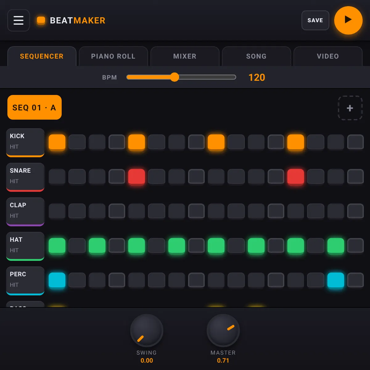Select the SEQ 01 · A pattern button
This screenshot has width=370, height=370.
(x=35, y=107)
